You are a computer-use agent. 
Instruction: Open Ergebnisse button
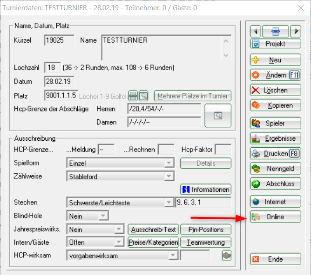point(276,138)
